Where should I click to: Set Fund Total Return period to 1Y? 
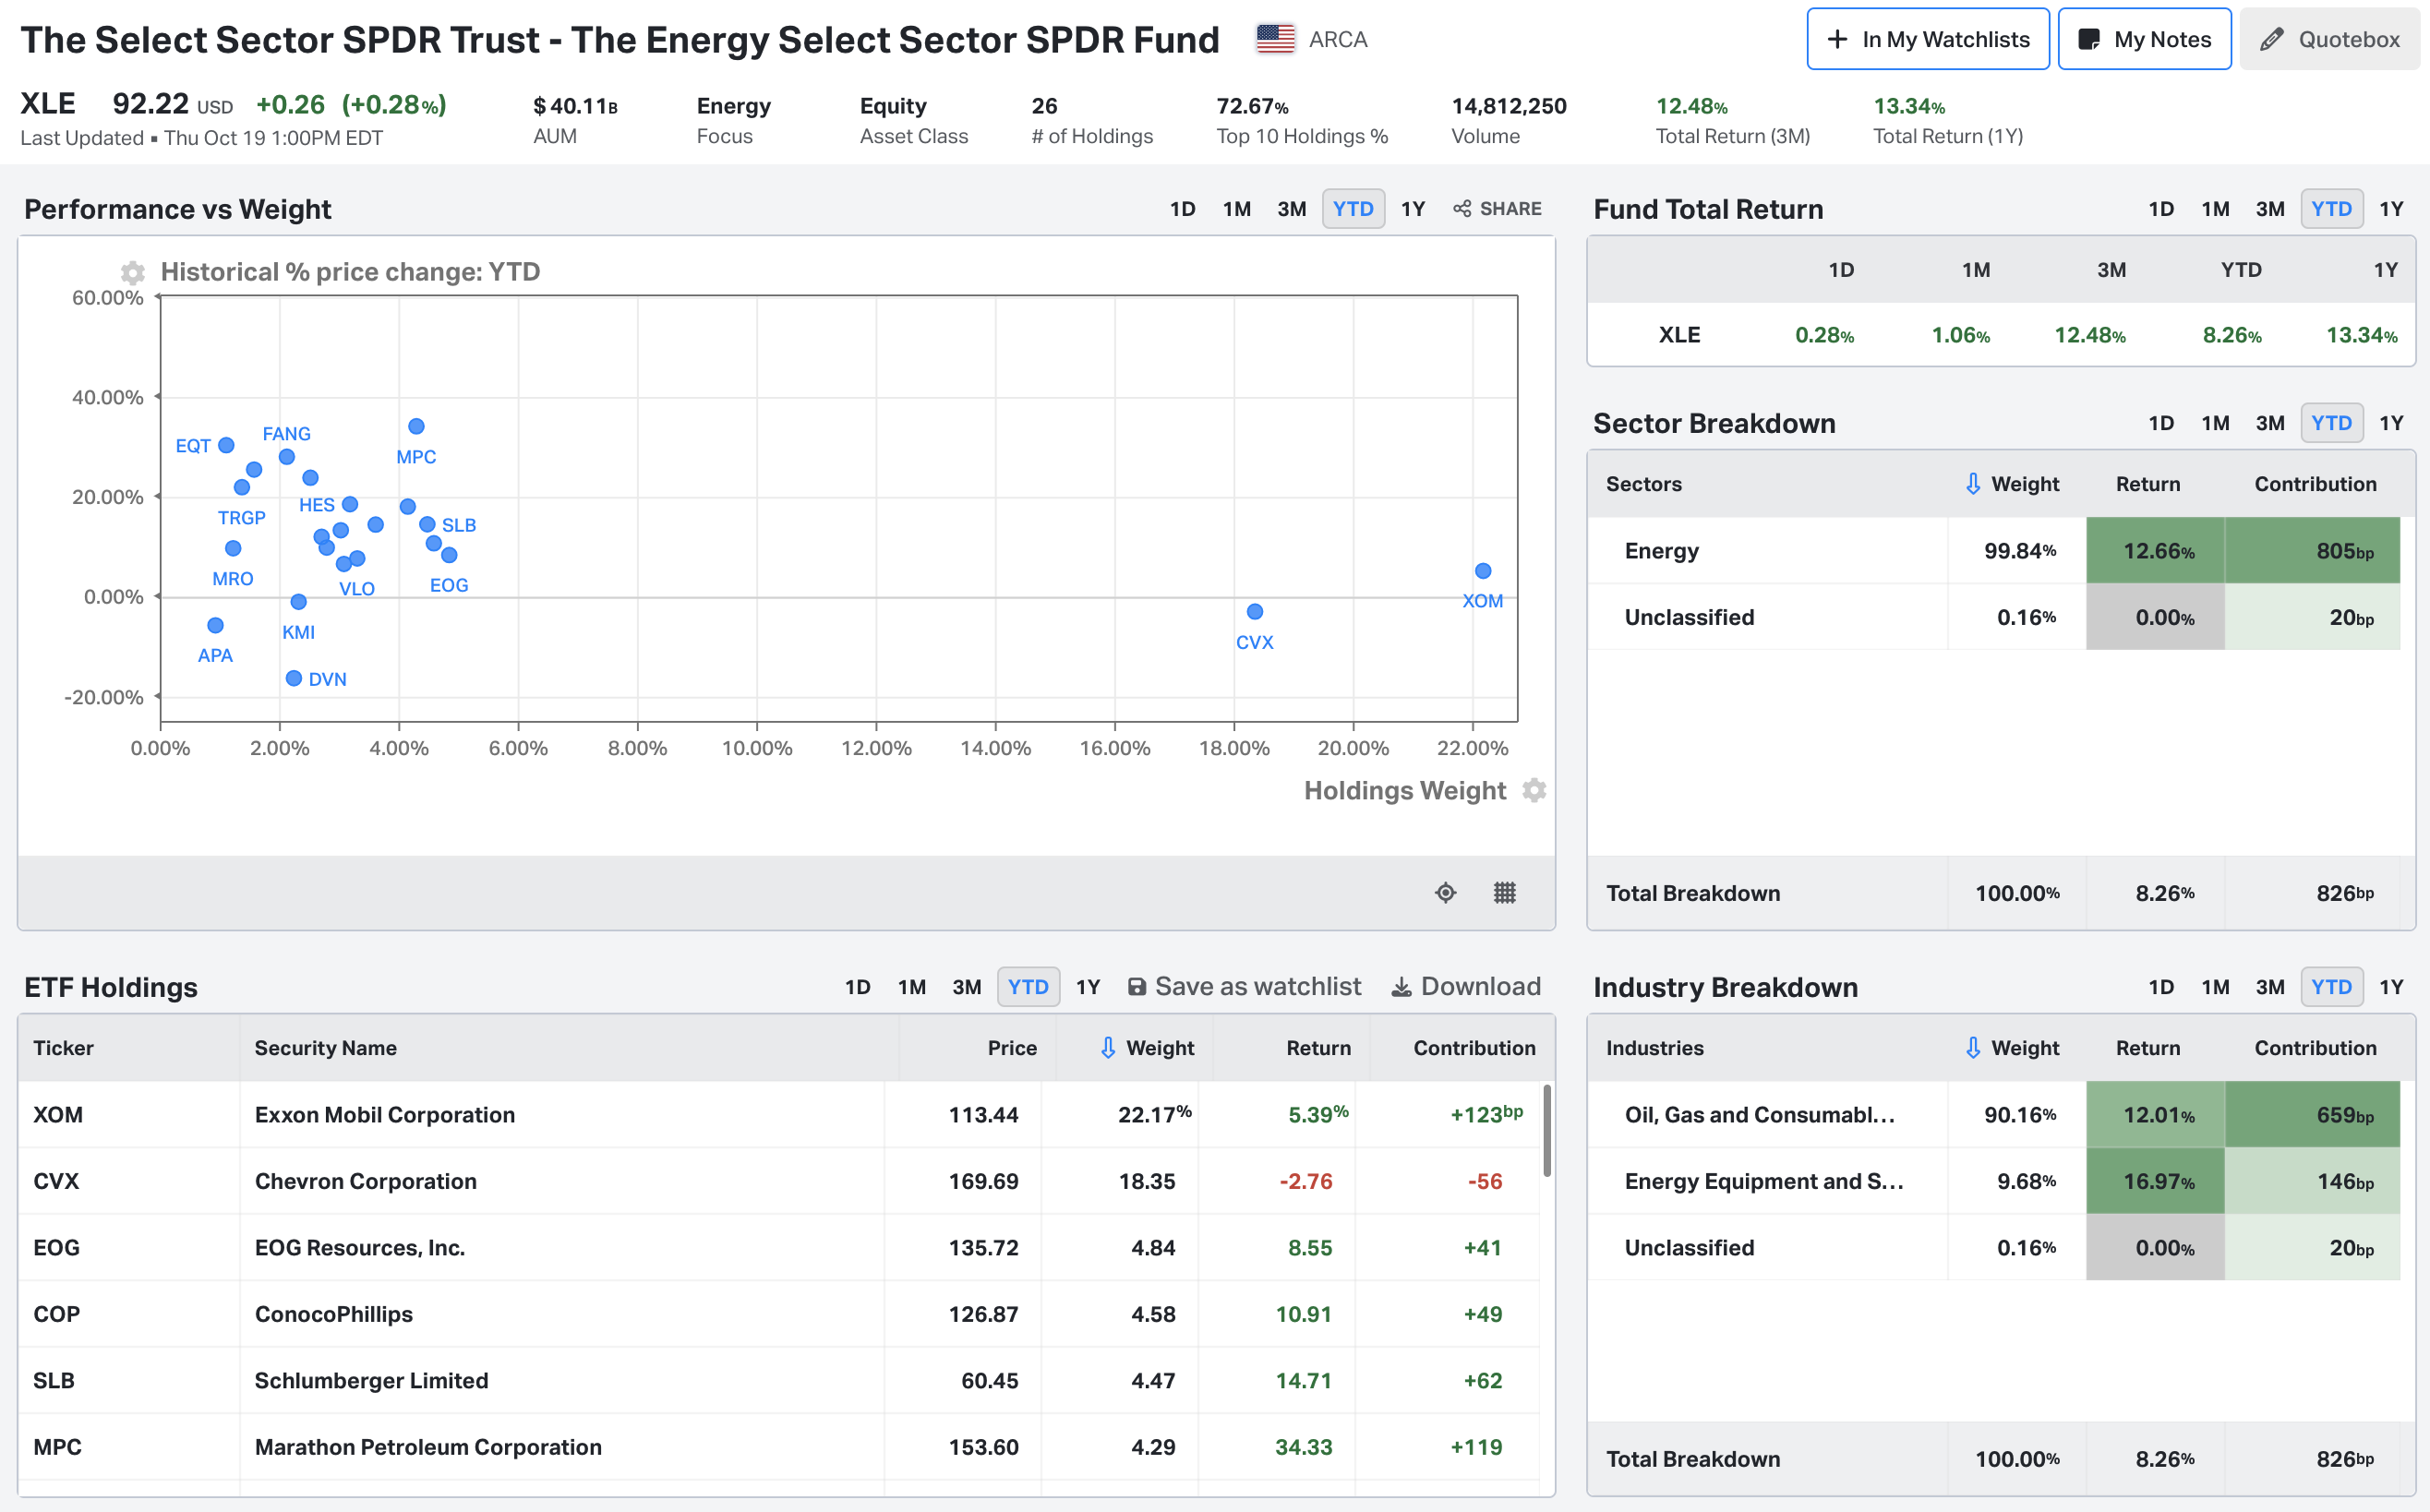[x=2390, y=209]
